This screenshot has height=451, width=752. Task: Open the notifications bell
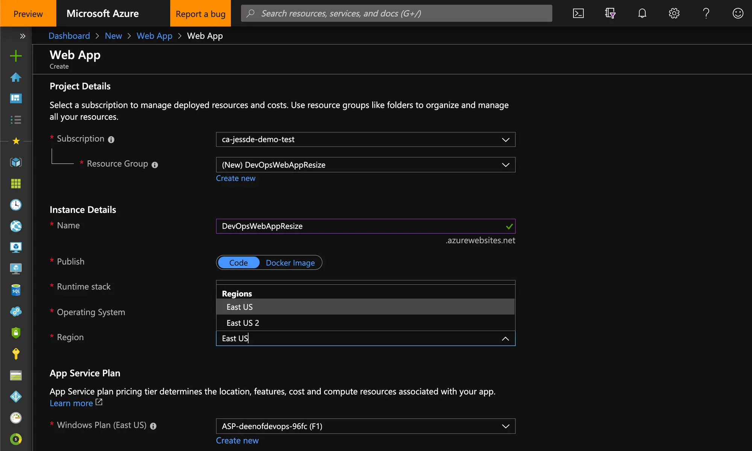pyautogui.click(x=642, y=14)
